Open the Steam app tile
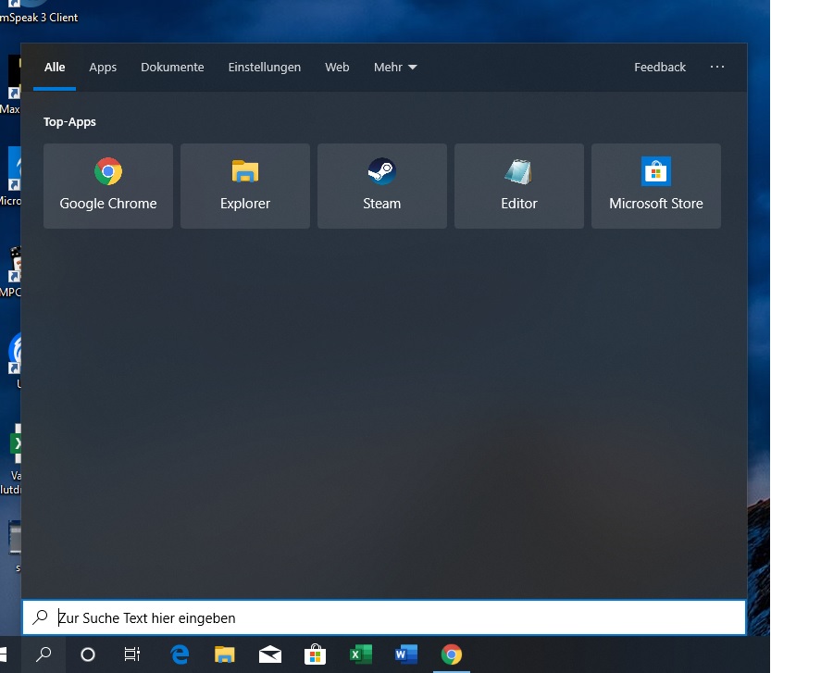821x673 pixels. 382,186
